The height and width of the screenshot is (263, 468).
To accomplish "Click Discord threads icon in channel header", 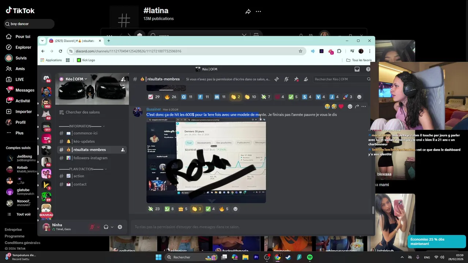I will [277, 79].
